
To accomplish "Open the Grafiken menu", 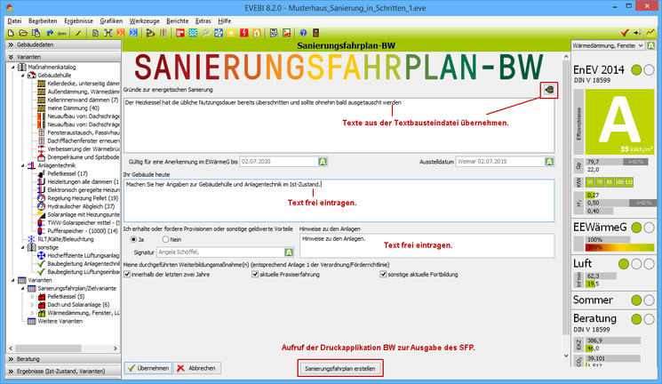I will click(x=111, y=20).
